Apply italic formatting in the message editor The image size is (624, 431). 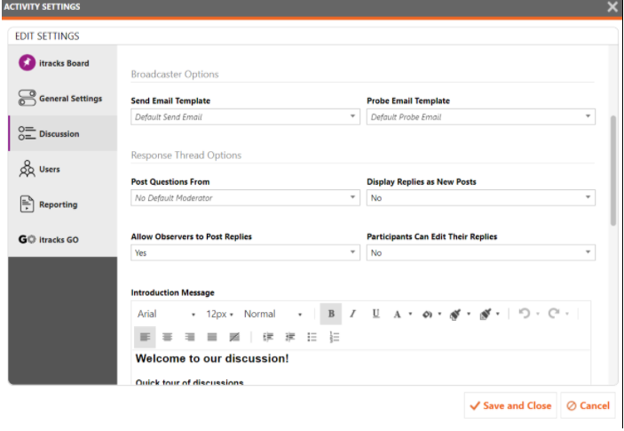(x=352, y=314)
